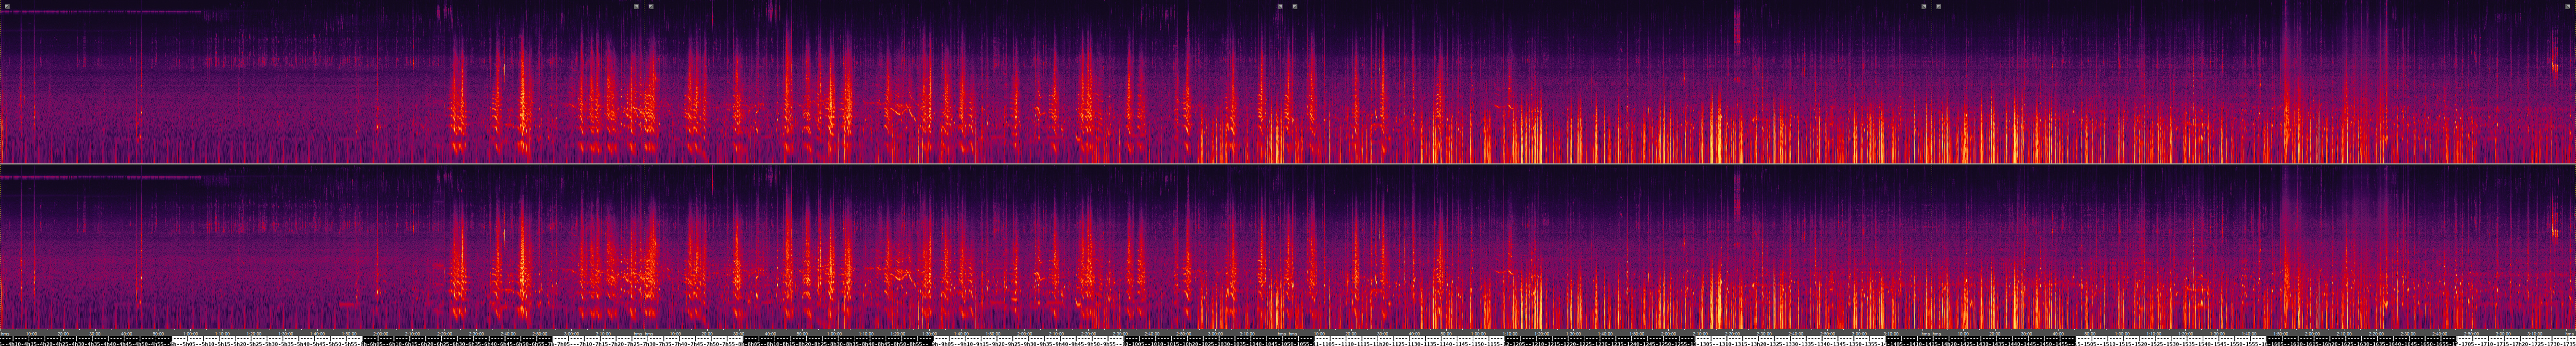The image size is (2576, 346).
Task: Click the upper channel spectrogram in the first panel
Action: 320,90
